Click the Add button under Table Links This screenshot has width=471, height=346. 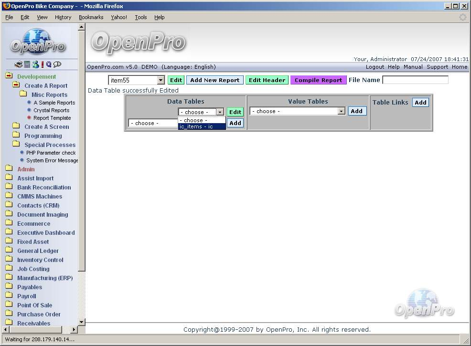point(420,103)
